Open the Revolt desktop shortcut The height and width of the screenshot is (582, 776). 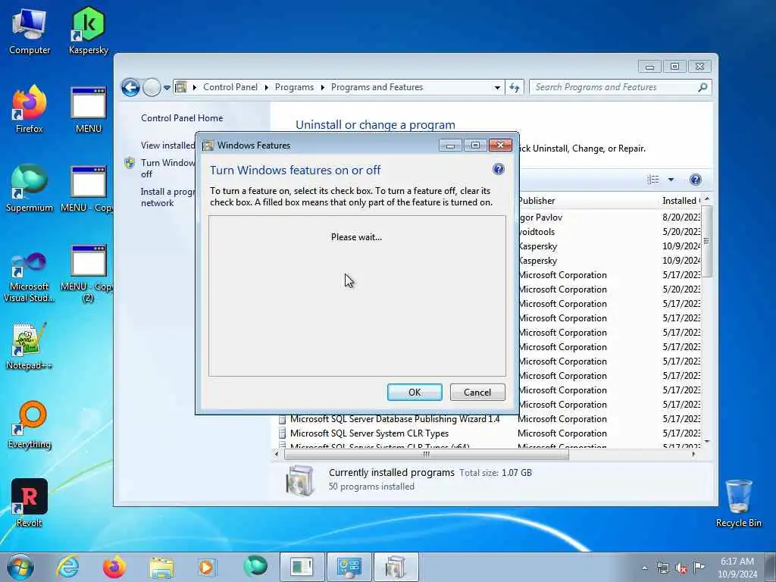30,503
